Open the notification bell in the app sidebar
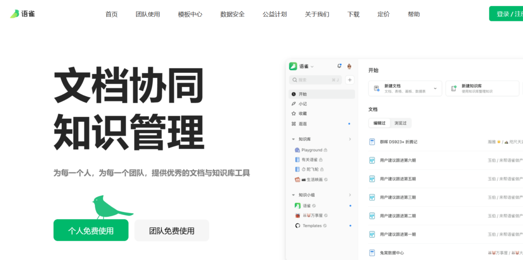 point(339,66)
